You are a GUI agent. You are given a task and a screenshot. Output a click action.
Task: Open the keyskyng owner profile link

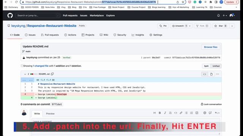pos(18,26)
